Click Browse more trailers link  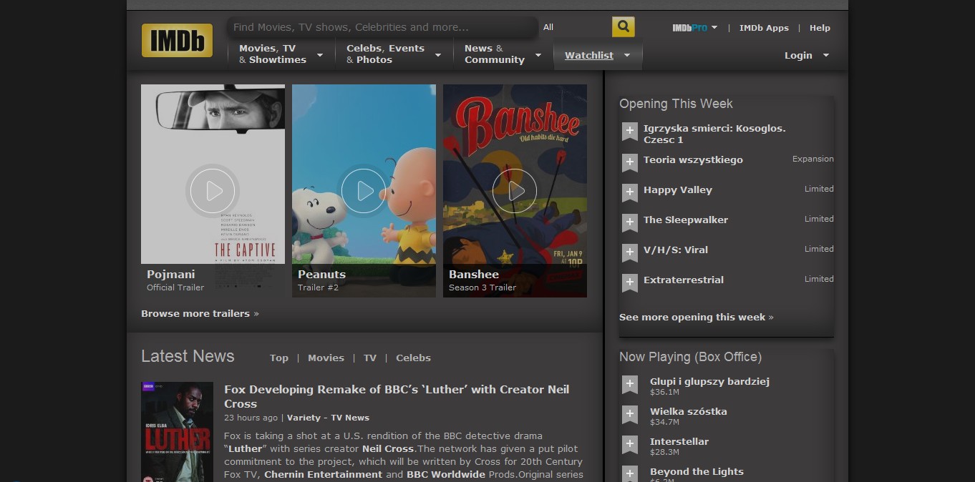coord(200,313)
